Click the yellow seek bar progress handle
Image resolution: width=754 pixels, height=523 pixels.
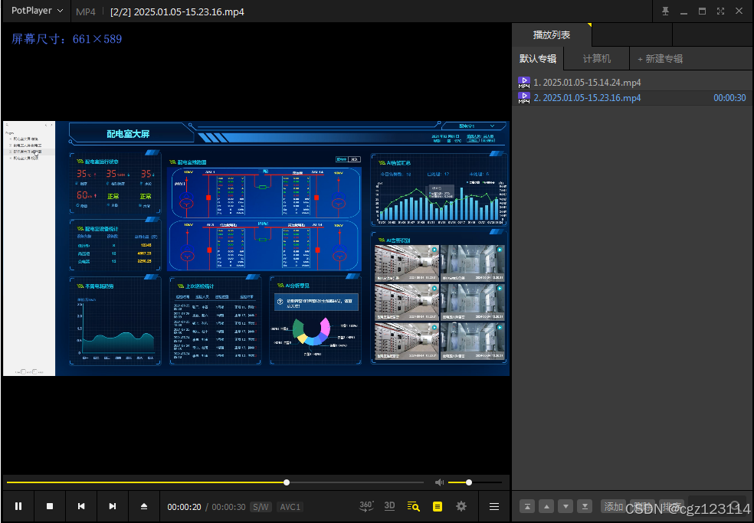click(x=287, y=482)
